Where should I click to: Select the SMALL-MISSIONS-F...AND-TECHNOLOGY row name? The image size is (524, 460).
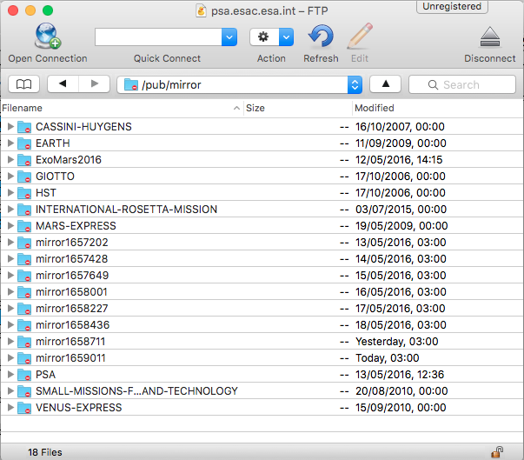tap(136, 390)
